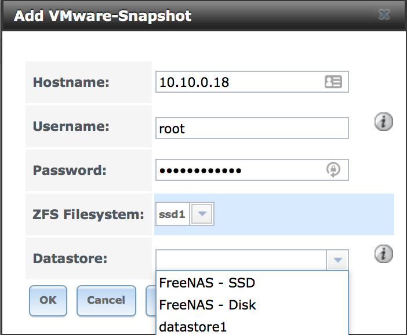407x335 pixels.
Task: Click the password key icon in Password field
Action: tap(333, 170)
